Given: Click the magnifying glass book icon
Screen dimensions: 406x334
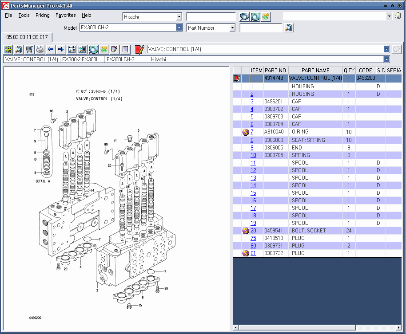Looking at the screenshot, I should pos(18,49).
